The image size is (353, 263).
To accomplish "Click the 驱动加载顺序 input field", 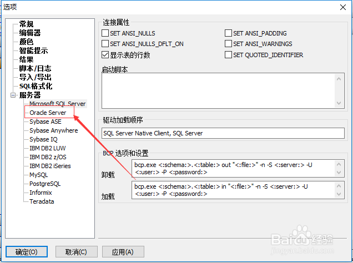I will coord(223,133).
